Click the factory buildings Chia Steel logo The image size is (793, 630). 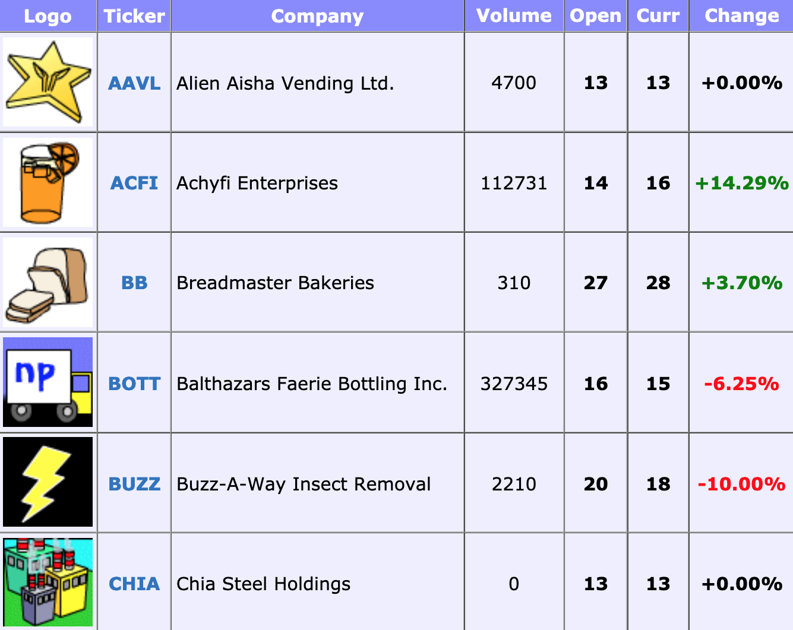pyautogui.click(x=48, y=582)
